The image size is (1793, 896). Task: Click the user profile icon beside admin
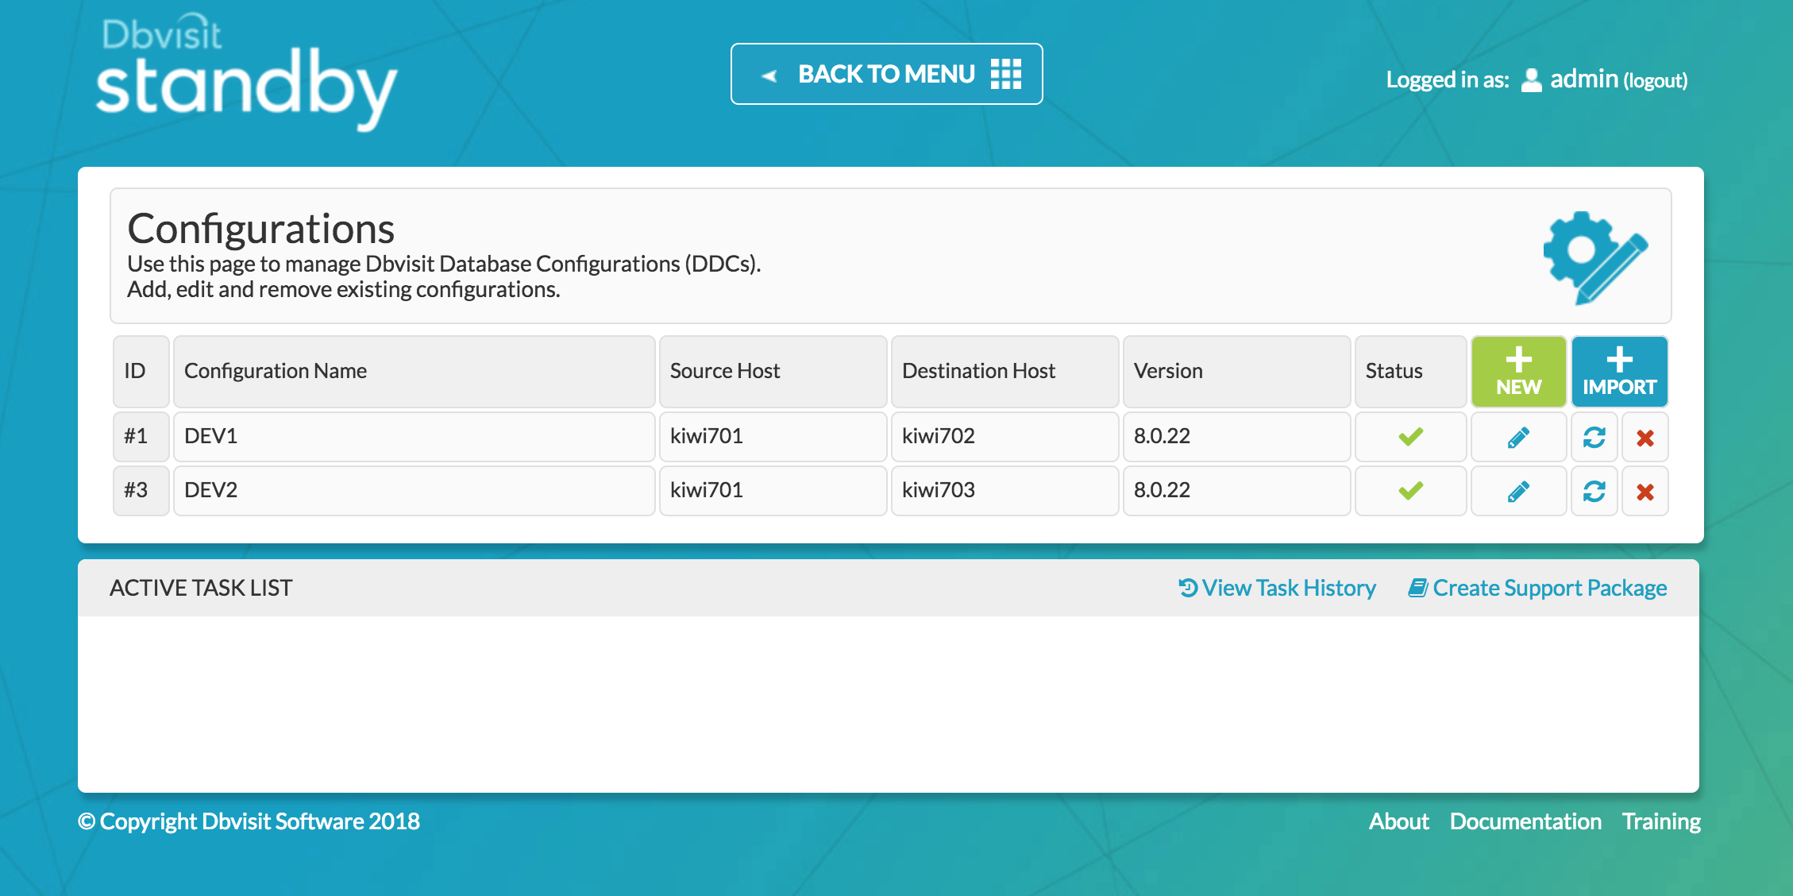(1531, 80)
